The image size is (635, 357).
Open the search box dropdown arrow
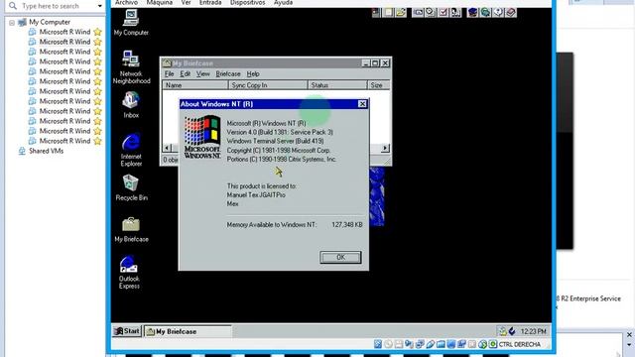coord(100,6)
